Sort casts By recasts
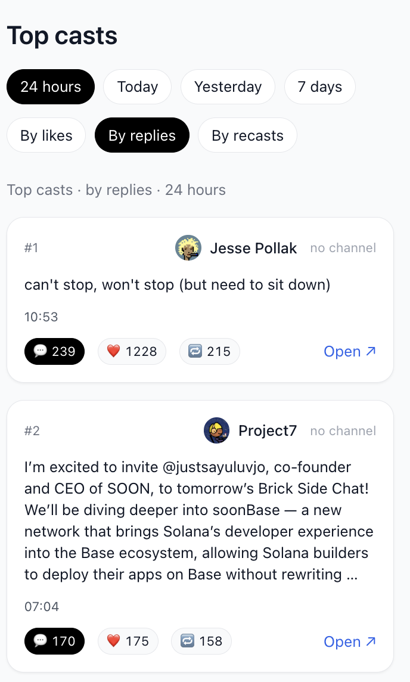This screenshot has width=410, height=682. (x=247, y=136)
